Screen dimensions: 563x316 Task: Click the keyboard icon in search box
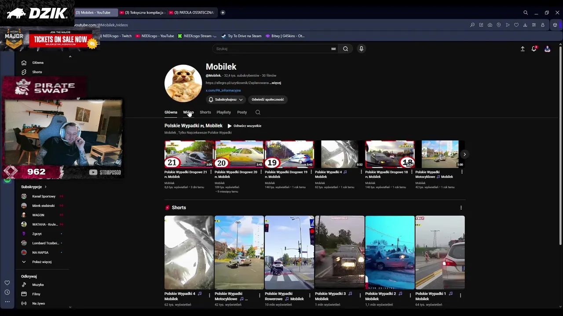333,49
